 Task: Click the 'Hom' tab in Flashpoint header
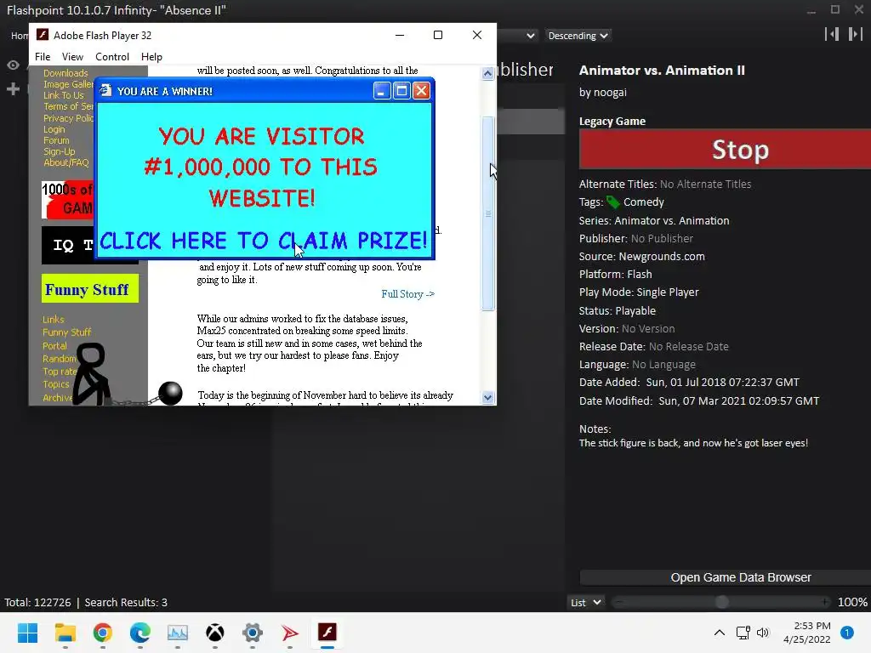coord(20,36)
